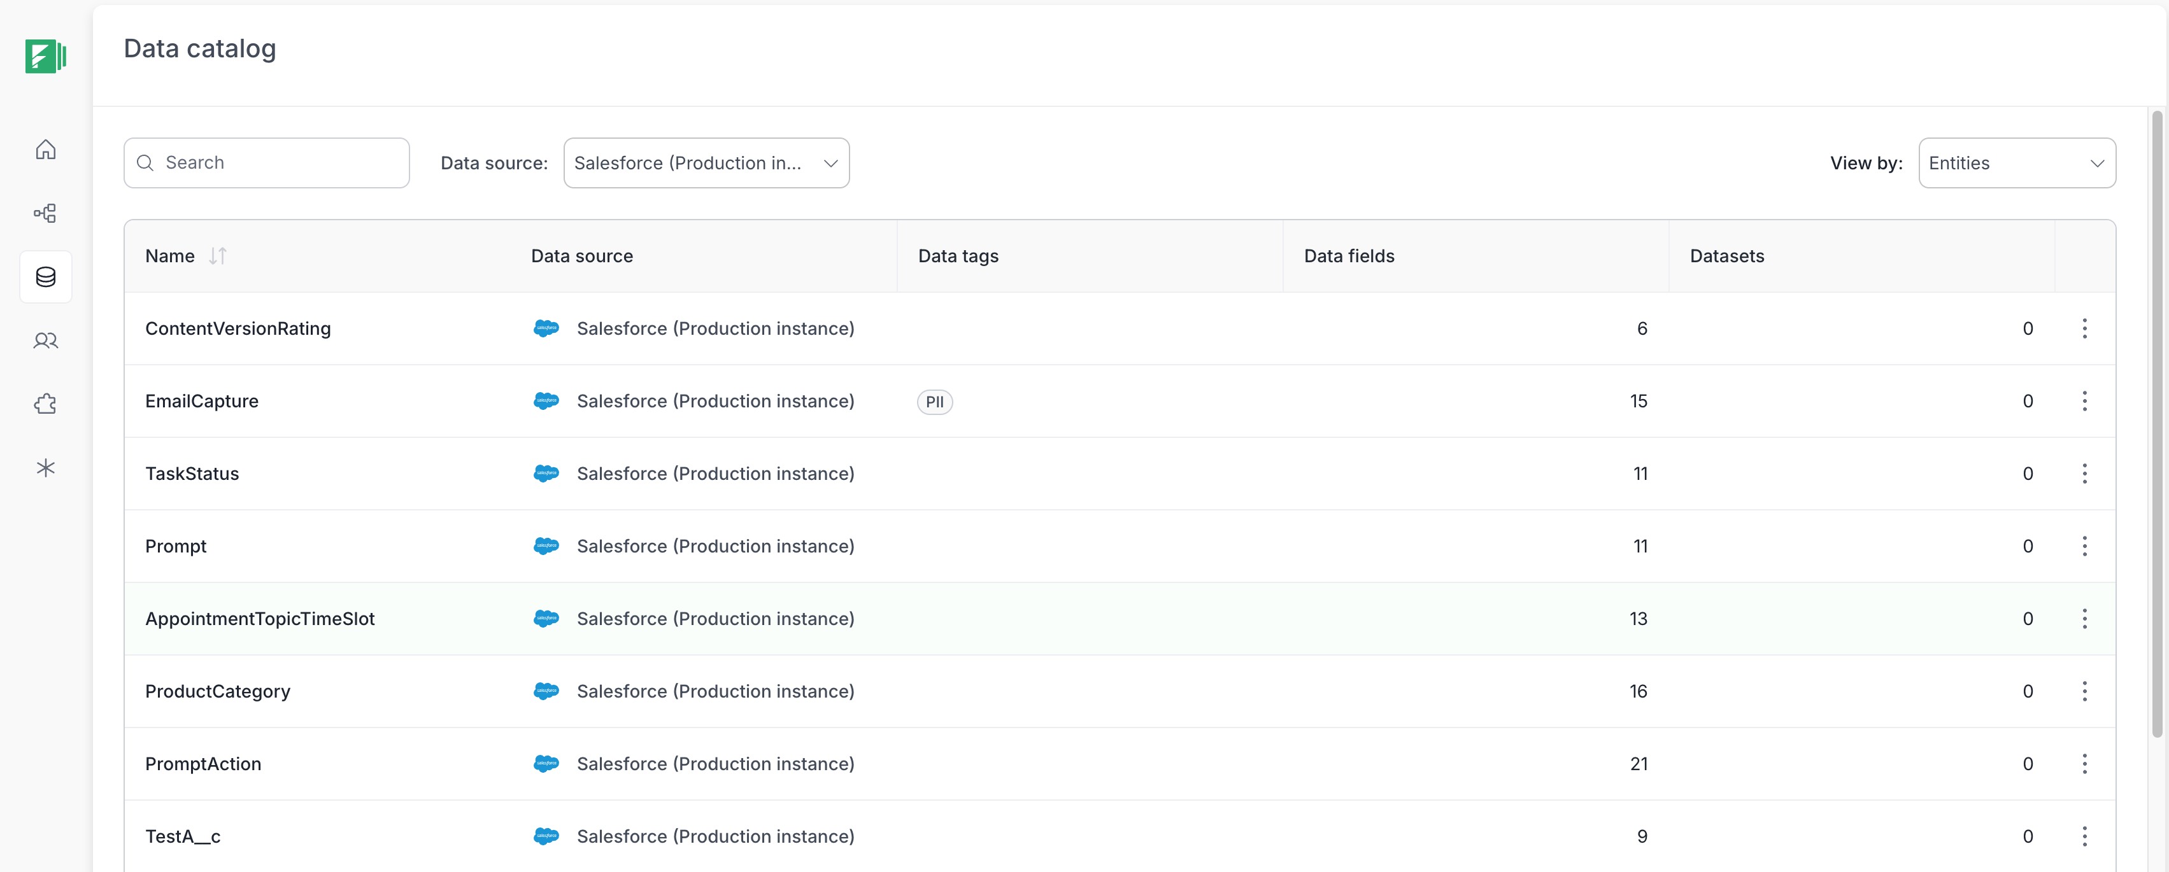Open row actions for EmailCapture
Screen dimensions: 2169x872
2084,402
